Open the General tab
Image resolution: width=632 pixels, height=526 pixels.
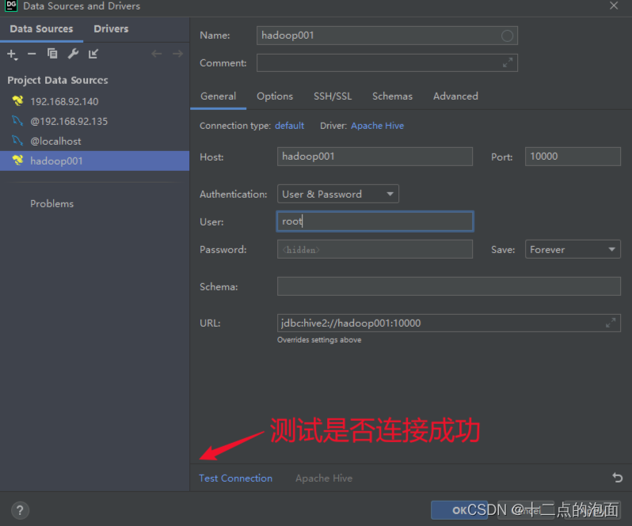[x=218, y=96]
